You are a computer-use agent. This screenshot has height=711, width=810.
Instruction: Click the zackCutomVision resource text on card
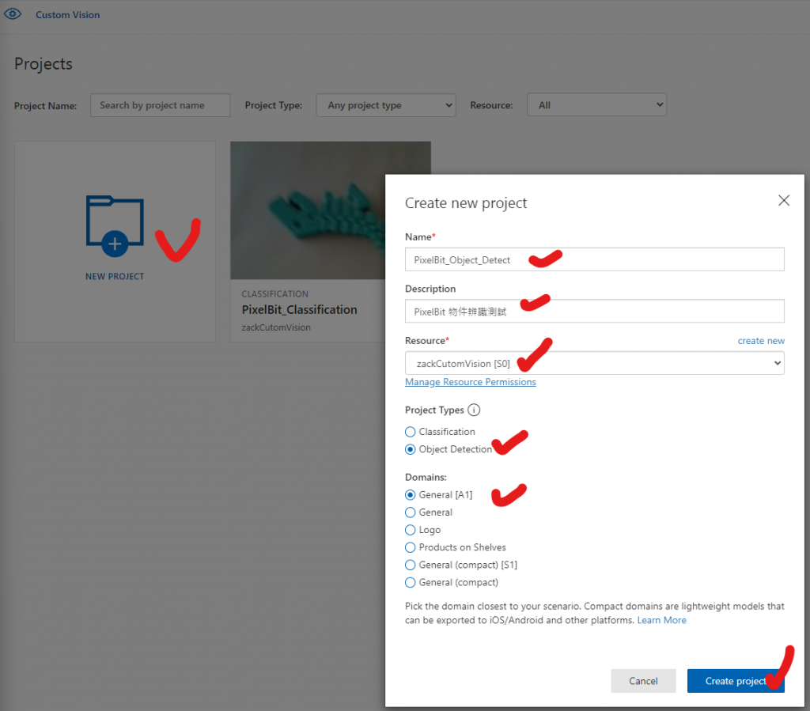(276, 327)
